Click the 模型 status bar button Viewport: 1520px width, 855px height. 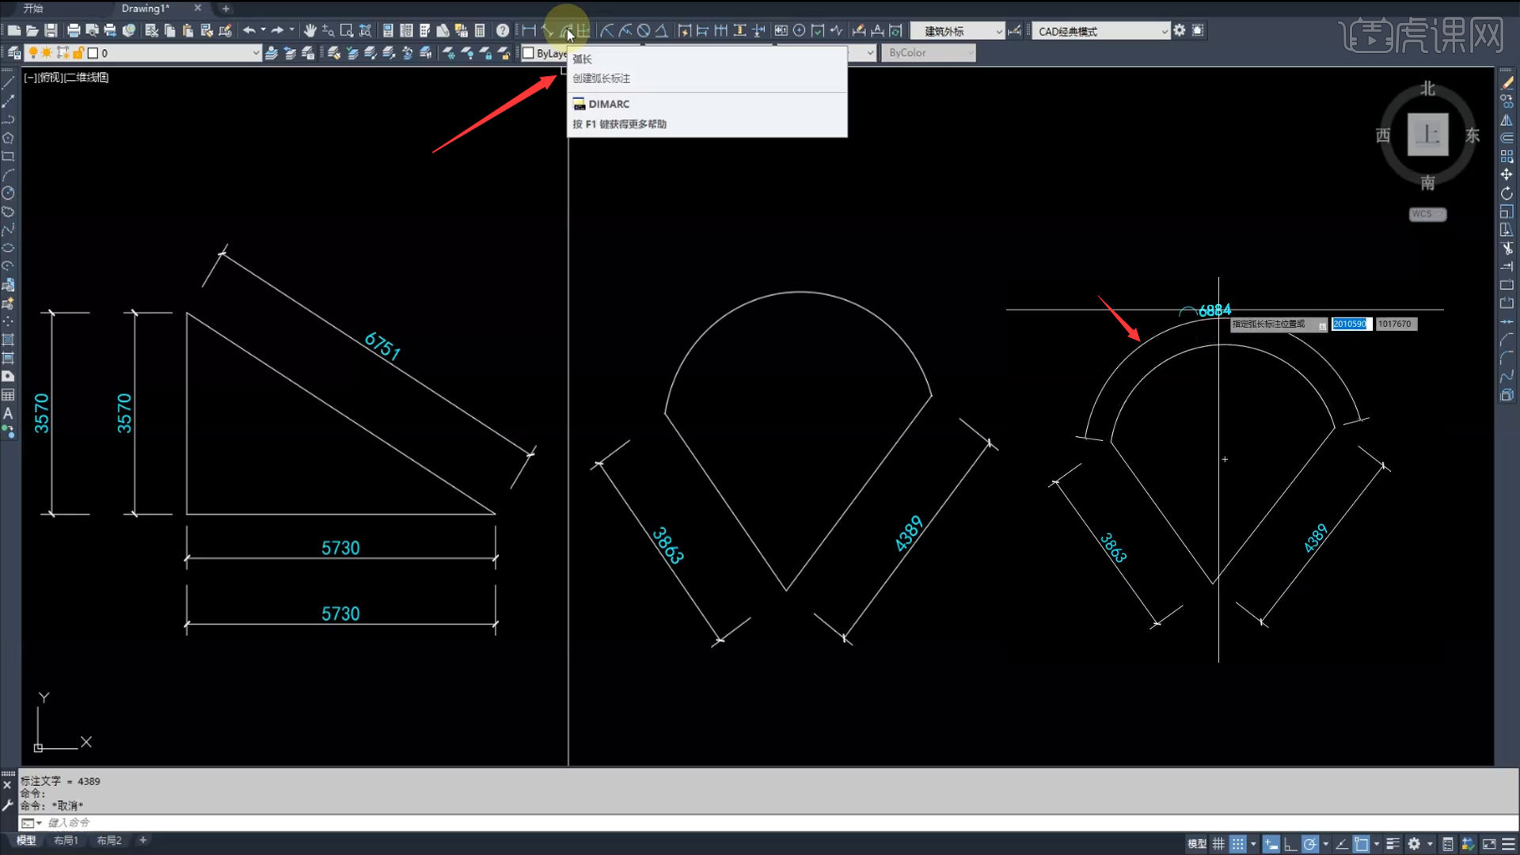[1197, 844]
